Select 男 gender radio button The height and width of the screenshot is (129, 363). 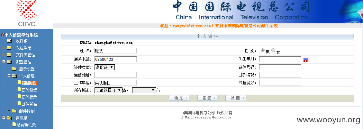click(x=263, y=50)
